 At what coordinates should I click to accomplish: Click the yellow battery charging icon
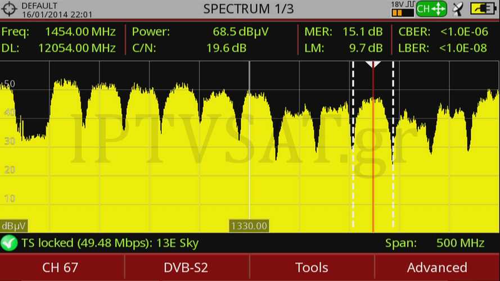click(x=483, y=9)
